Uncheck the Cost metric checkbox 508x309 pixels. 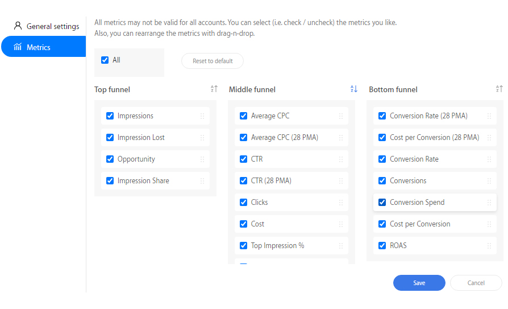tap(243, 224)
